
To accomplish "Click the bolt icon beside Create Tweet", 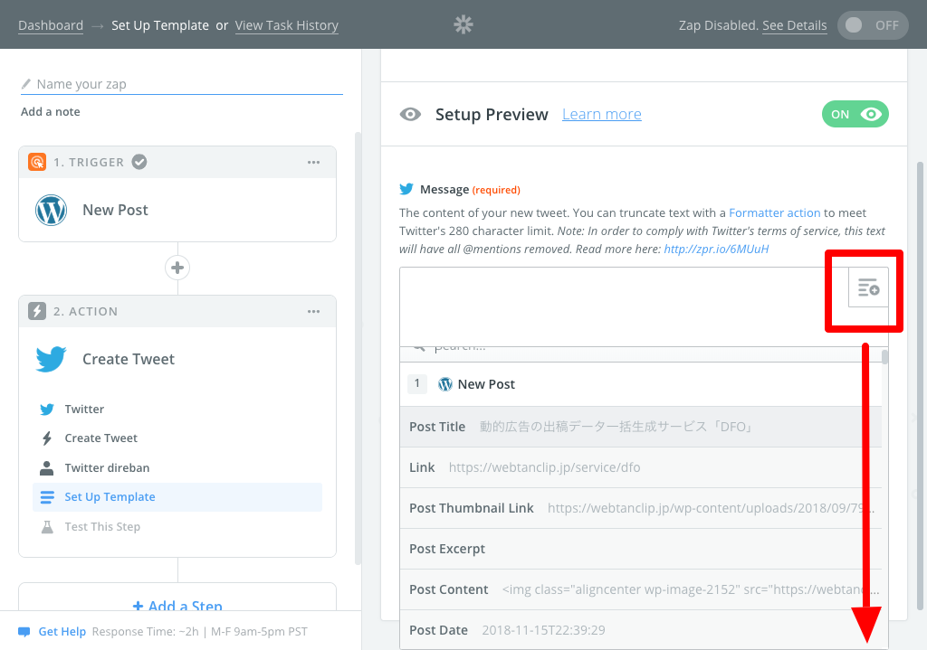I will point(47,438).
